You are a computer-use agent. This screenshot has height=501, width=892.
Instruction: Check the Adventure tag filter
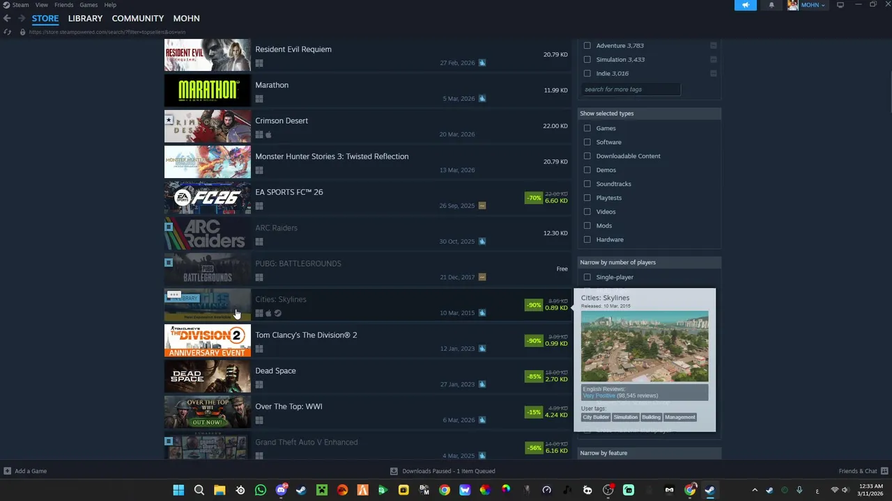pos(587,45)
